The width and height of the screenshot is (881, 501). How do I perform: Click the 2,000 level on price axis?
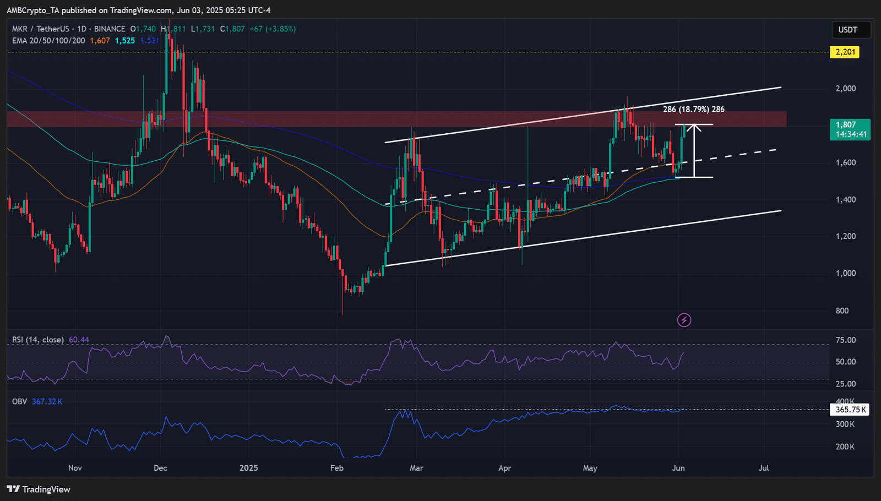click(x=845, y=89)
